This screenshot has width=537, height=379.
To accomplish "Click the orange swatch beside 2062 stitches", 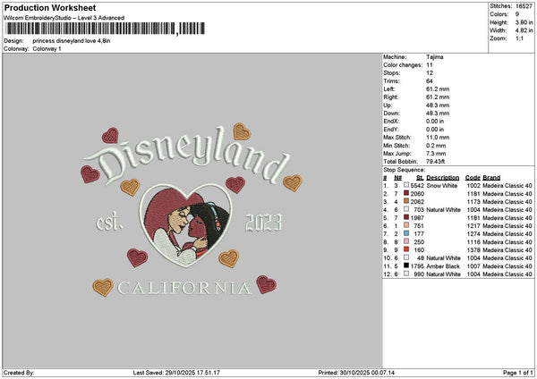I will [x=406, y=201].
